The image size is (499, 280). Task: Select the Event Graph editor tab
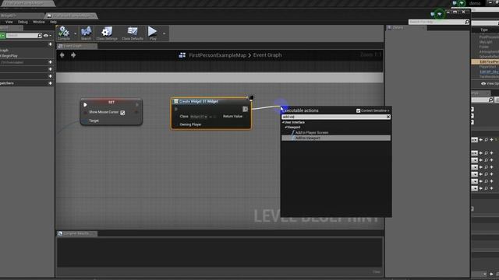[x=76, y=46]
